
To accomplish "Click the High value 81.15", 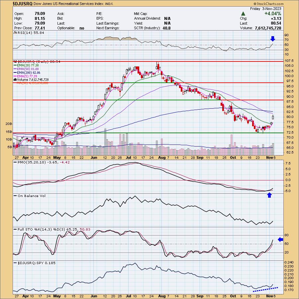I will 40,19.
